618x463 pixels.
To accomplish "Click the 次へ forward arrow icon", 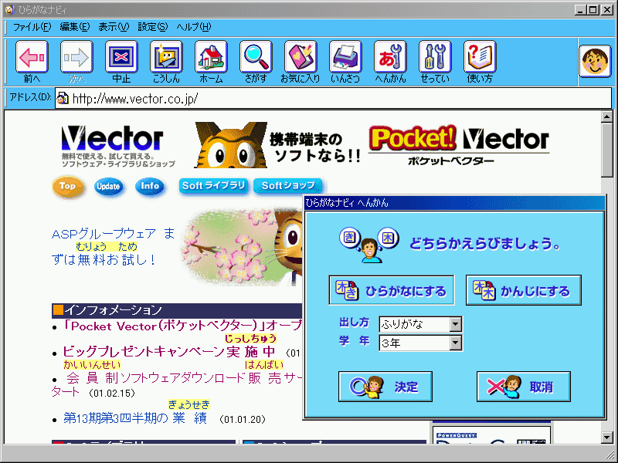I will (x=76, y=57).
